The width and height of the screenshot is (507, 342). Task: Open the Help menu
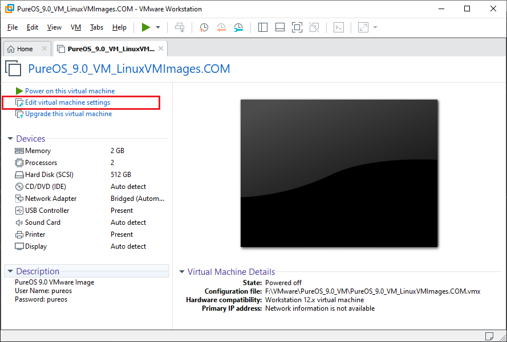pyautogui.click(x=119, y=27)
